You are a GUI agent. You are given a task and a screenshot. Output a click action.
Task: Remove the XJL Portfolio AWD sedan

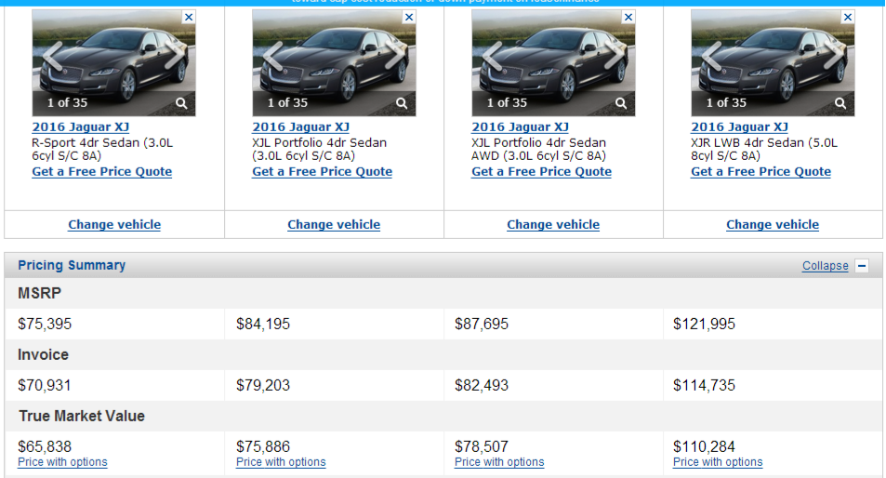[628, 17]
